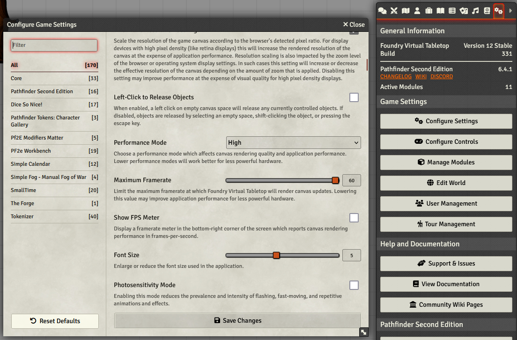Collapse the sidebar with the arrow

510,11
